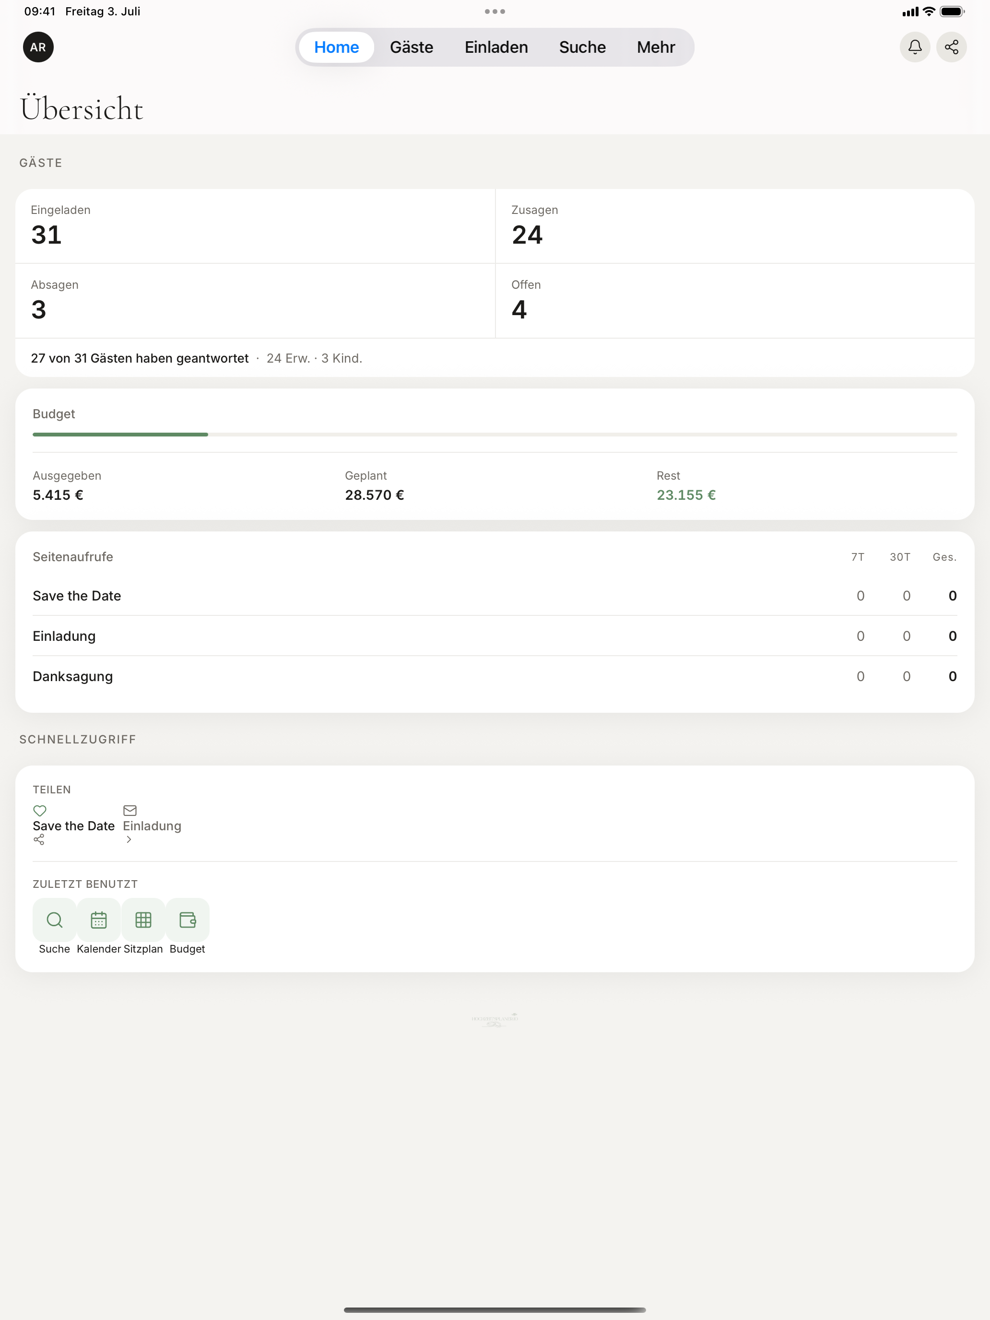Switch to the Einladen tab

(x=496, y=47)
